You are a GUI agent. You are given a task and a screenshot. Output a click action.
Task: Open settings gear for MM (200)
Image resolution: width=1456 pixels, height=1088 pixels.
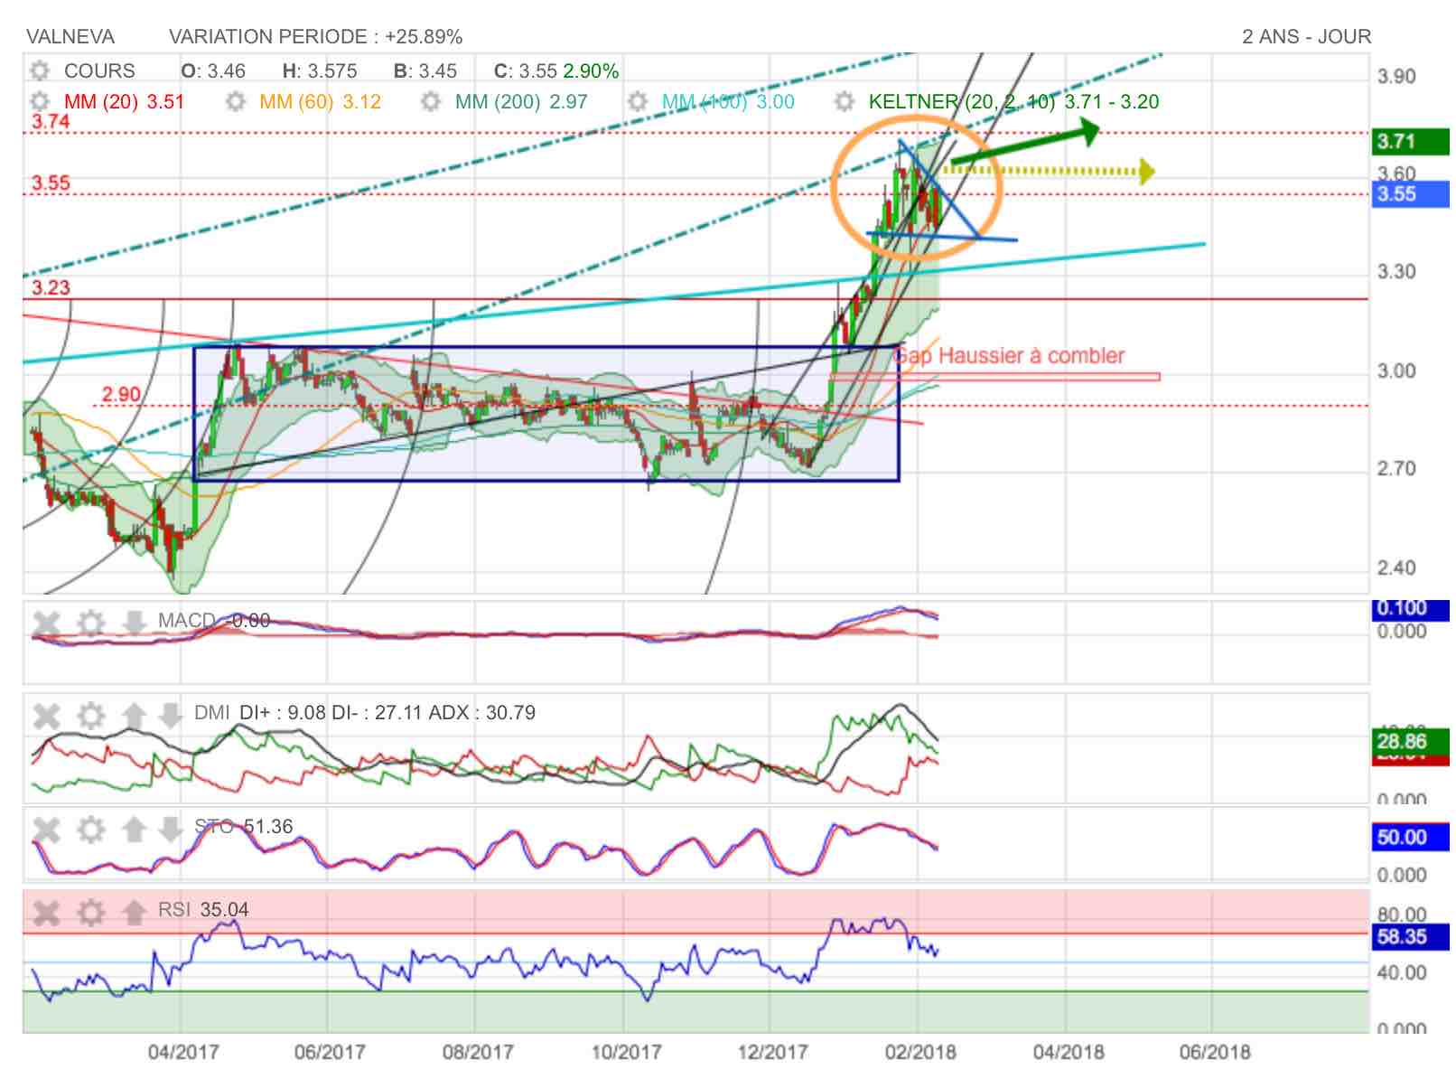pyautogui.click(x=431, y=101)
